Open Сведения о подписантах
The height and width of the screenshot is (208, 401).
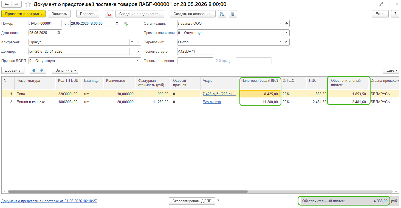click(140, 14)
